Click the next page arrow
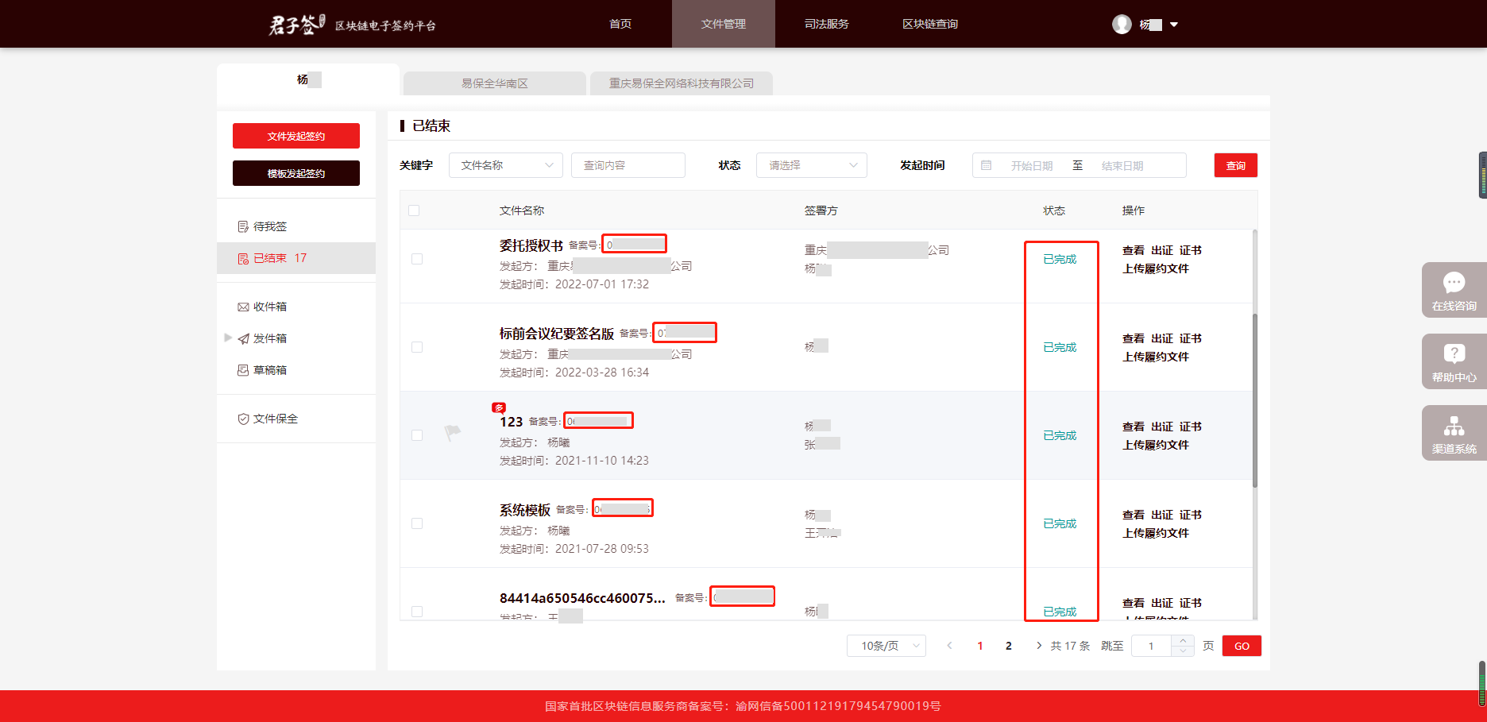The width and height of the screenshot is (1487, 722). (x=1039, y=646)
